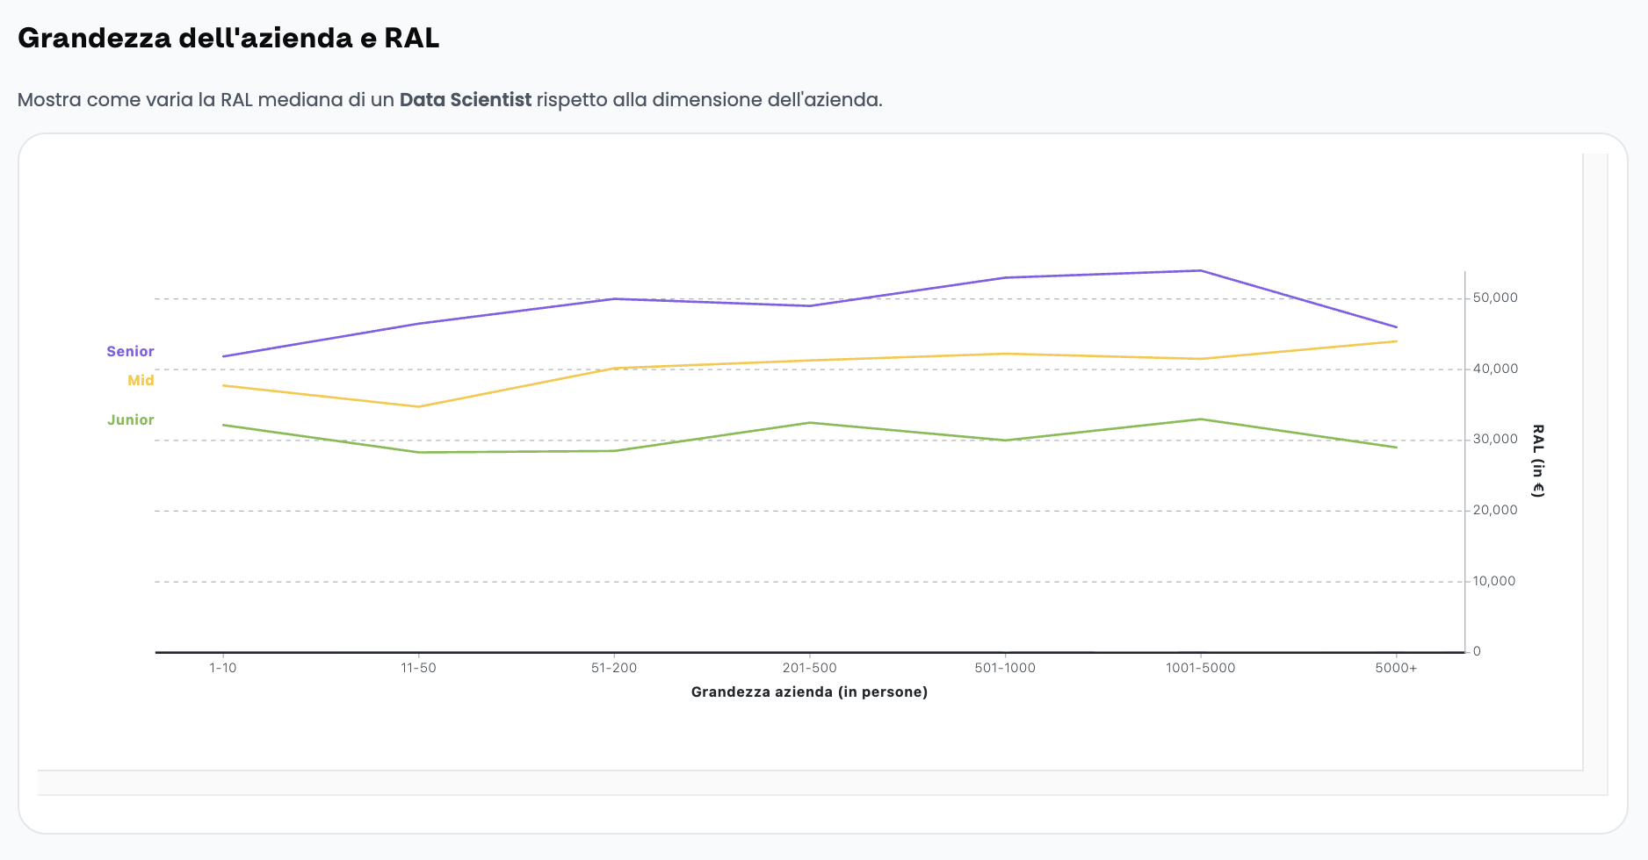Click Senior line peak at 1001-5000

(1200, 270)
